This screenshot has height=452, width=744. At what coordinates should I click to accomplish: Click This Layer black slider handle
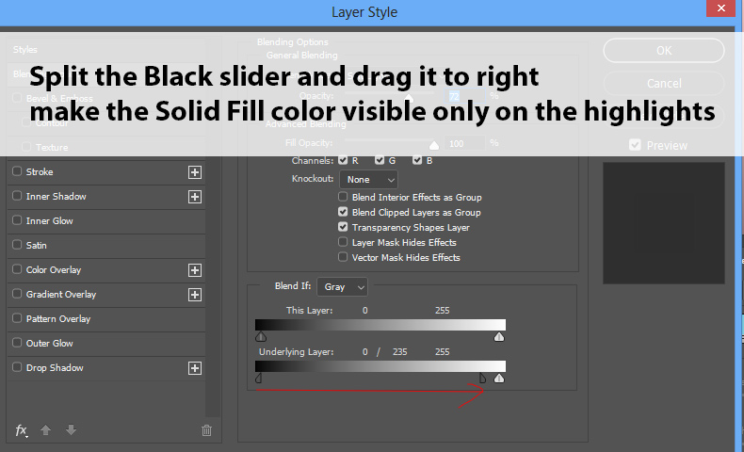[261, 337]
